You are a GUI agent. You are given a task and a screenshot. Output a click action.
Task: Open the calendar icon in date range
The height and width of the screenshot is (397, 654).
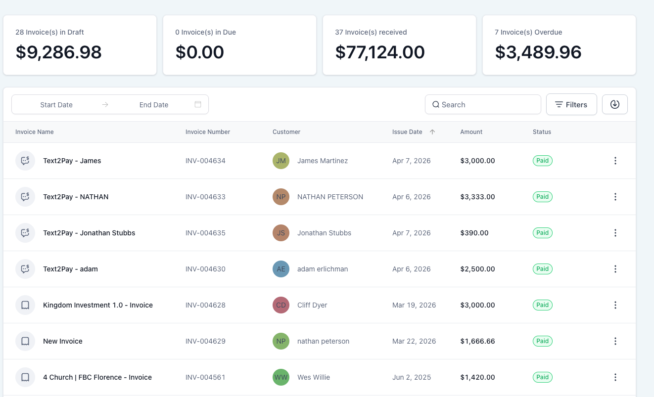(x=198, y=104)
